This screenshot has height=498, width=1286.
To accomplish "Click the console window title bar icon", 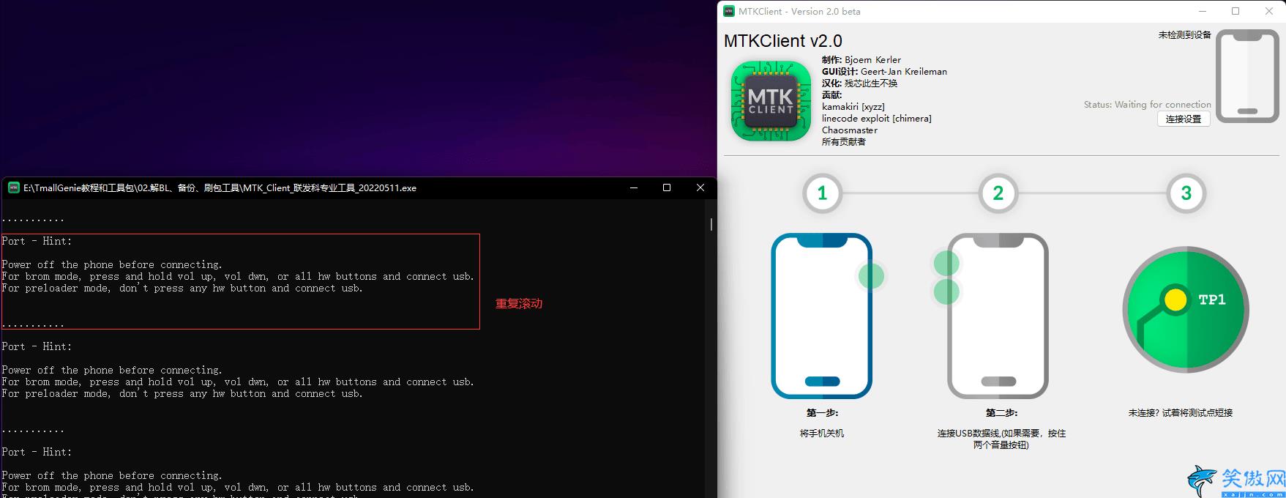I will [13, 187].
